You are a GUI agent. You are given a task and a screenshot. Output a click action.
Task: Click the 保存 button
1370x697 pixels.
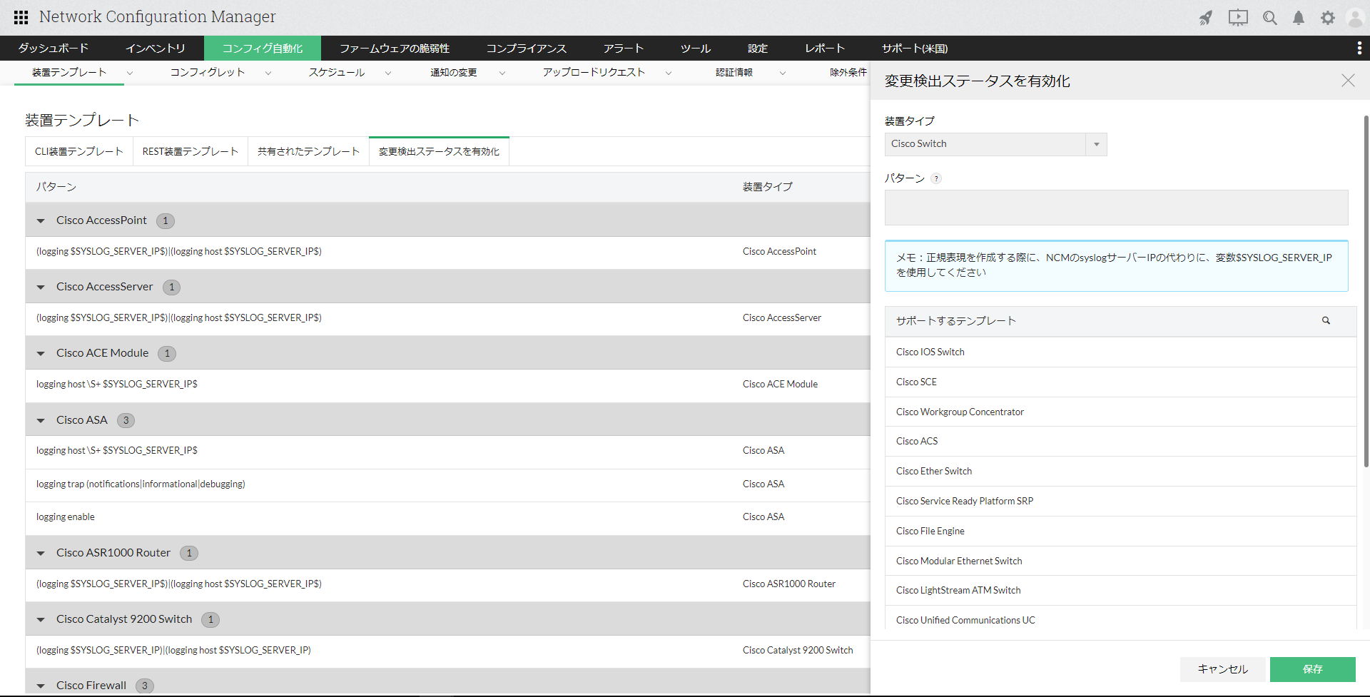pyautogui.click(x=1312, y=669)
